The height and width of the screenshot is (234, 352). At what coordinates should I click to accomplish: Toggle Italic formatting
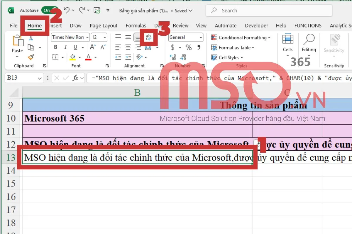(65, 47)
